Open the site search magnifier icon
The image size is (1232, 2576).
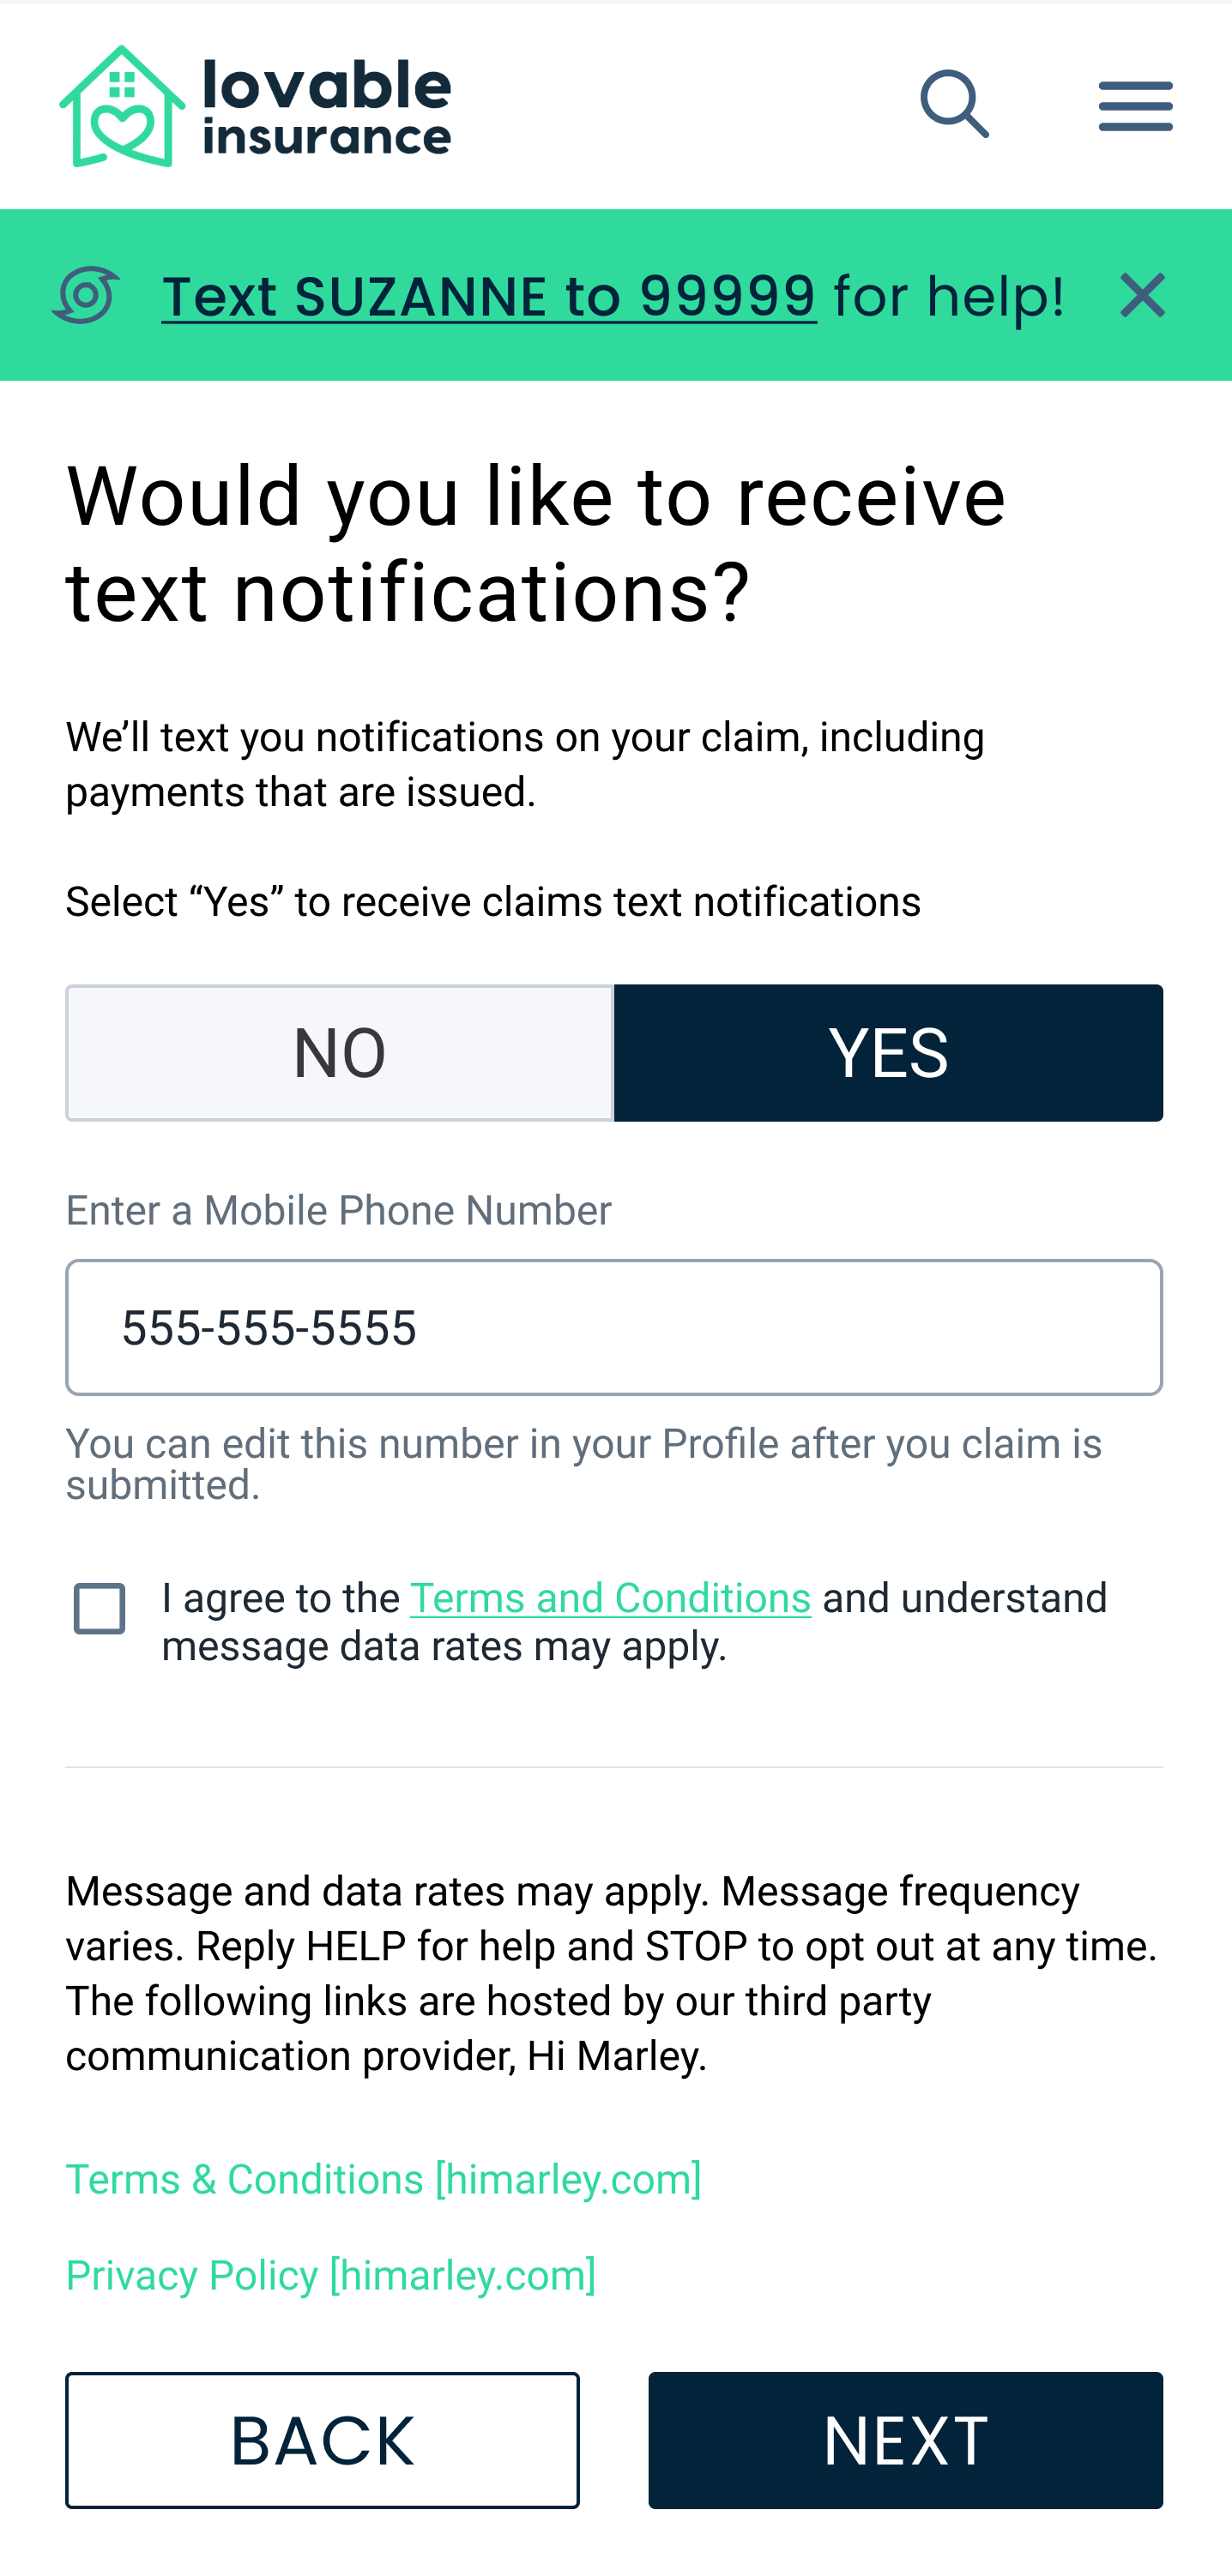coord(954,104)
